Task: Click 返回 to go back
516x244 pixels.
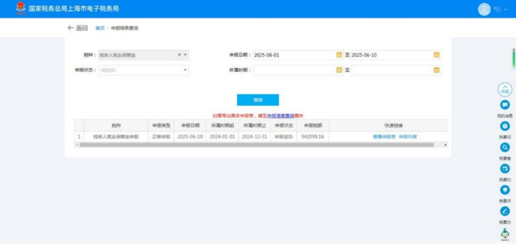Action: tap(79, 28)
